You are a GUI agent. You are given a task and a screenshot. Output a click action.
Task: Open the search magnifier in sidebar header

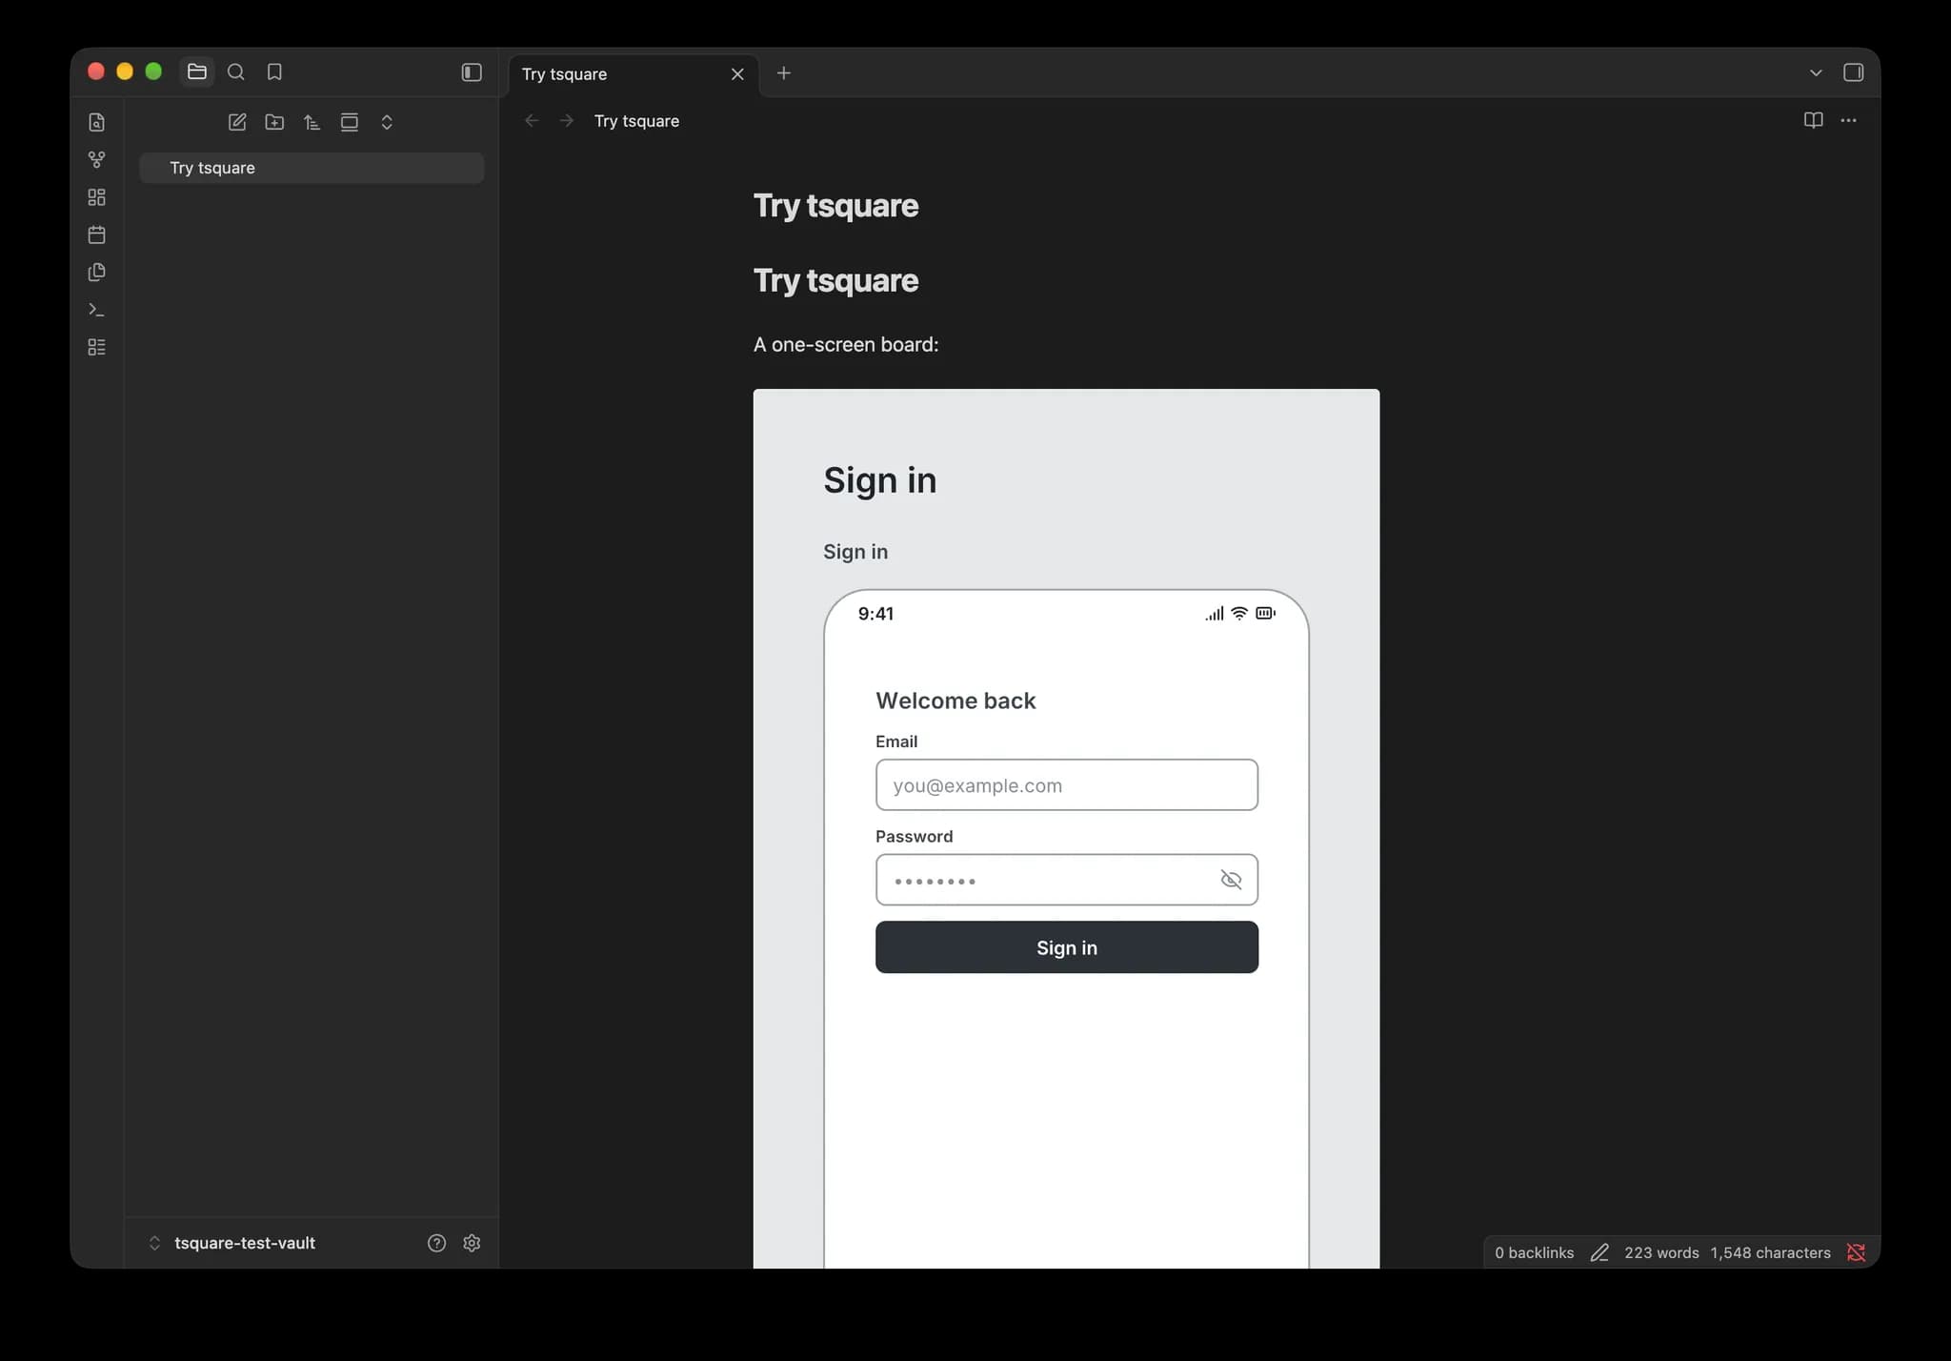pyautogui.click(x=236, y=71)
